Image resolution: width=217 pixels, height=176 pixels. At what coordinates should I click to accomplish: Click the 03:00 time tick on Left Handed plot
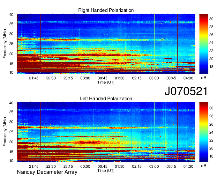coord(154,166)
